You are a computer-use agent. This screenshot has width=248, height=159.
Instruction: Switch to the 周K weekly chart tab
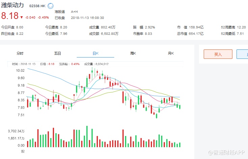(x=133, y=53)
